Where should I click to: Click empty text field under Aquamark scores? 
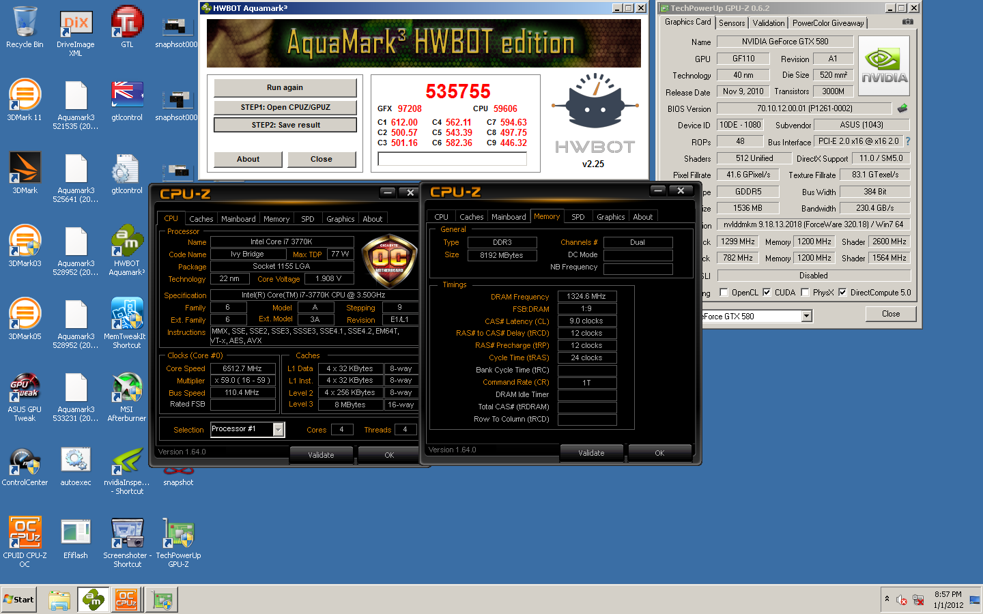point(453,158)
